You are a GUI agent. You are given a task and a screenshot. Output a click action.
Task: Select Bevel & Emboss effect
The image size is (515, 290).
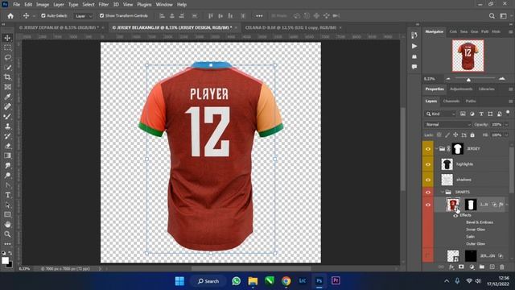(x=480, y=222)
